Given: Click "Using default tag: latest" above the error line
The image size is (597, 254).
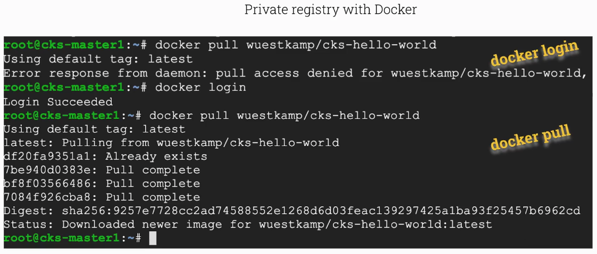Looking at the screenshot, I should coord(98,59).
